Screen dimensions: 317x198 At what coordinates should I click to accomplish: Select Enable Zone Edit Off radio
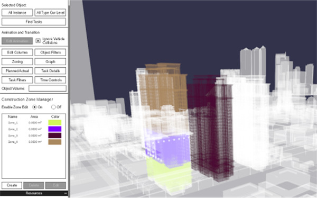(x=53, y=107)
